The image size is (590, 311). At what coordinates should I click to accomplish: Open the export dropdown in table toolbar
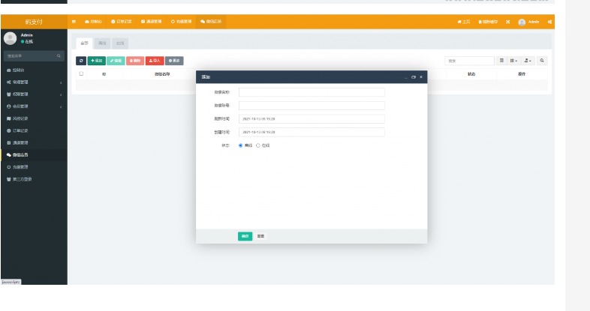click(x=528, y=61)
